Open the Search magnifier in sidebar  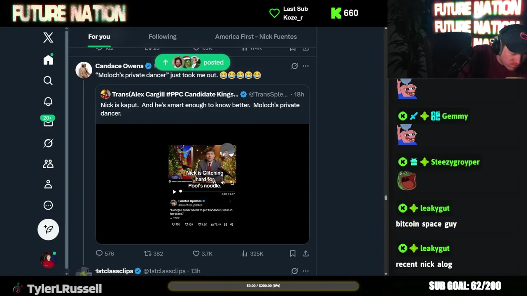48,81
